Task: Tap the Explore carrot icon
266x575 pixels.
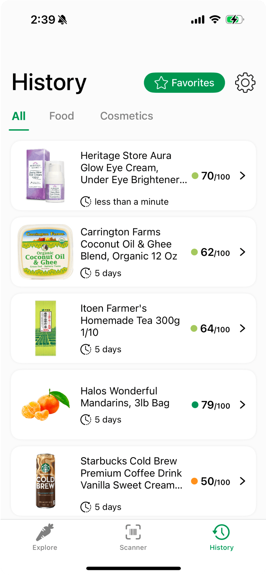Action: (x=45, y=532)
